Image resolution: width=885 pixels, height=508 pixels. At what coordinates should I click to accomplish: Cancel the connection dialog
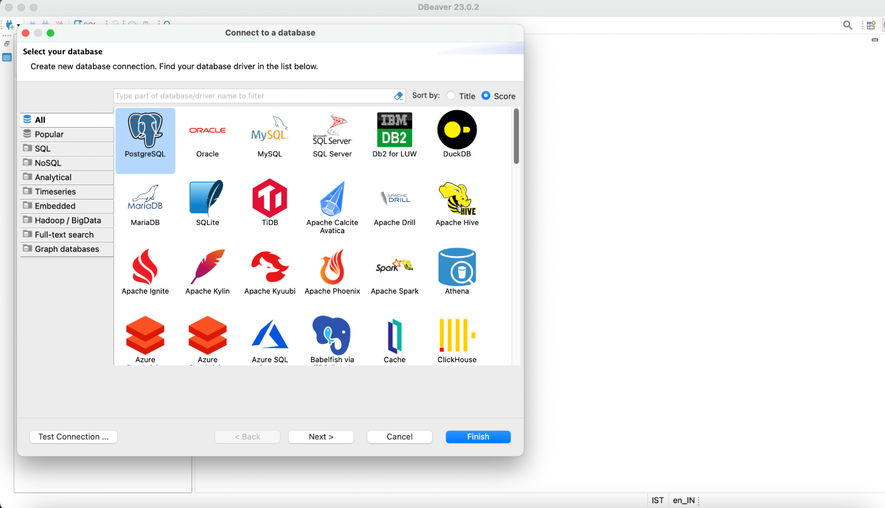(x=399, y=437)
